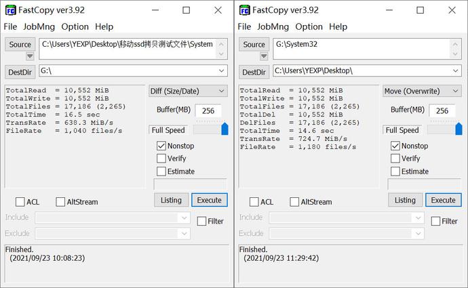Expand DestDir C:\Users\YEXP\Desktop\ dropdown in right window
The width and height of the screenshot is (468, 288).
tap(456, 71)
